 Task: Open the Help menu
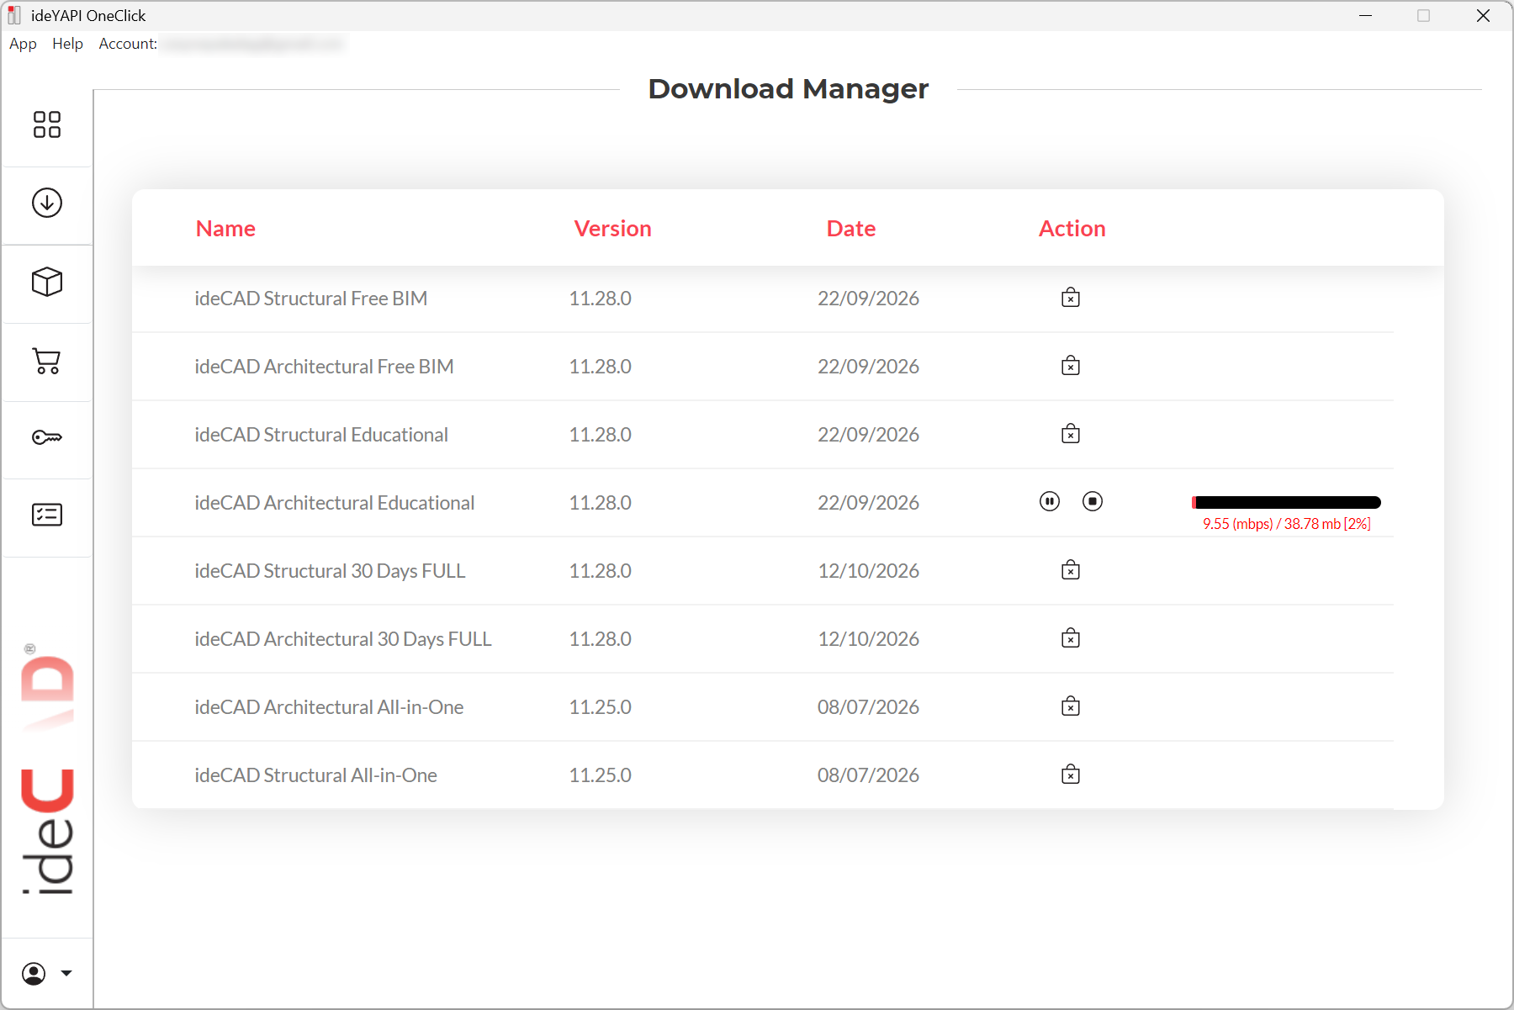coord(67,44)
